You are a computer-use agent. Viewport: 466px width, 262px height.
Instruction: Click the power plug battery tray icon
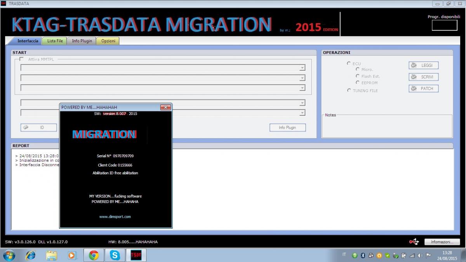(x=404, y=255)
